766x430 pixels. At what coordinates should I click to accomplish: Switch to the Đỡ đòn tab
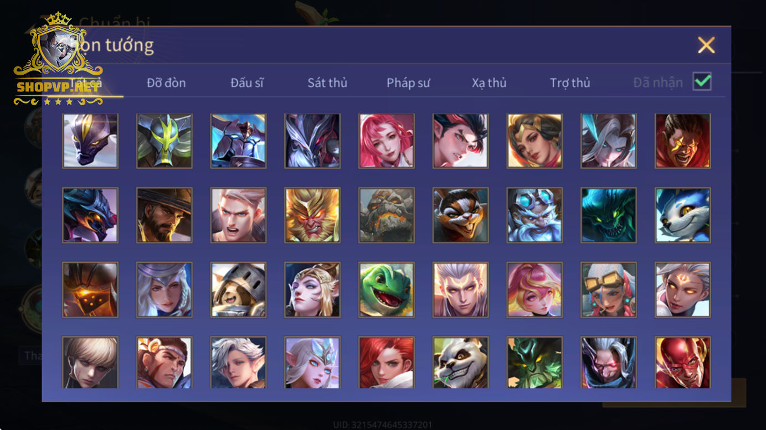(166, 83)
